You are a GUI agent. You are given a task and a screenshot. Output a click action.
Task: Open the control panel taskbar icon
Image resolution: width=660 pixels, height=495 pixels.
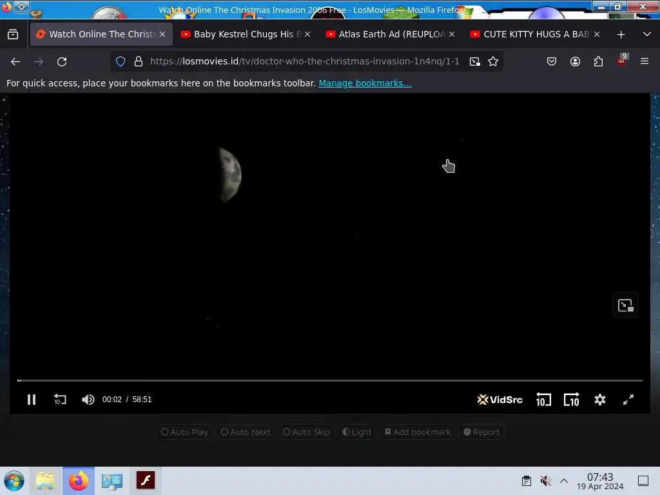point(112,481)
